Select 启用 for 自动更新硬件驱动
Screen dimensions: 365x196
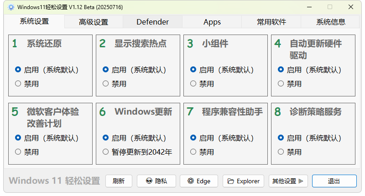pos(309,70)
